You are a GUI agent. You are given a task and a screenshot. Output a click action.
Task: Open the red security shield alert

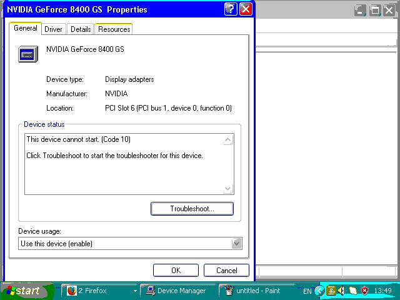coord(365,290)
